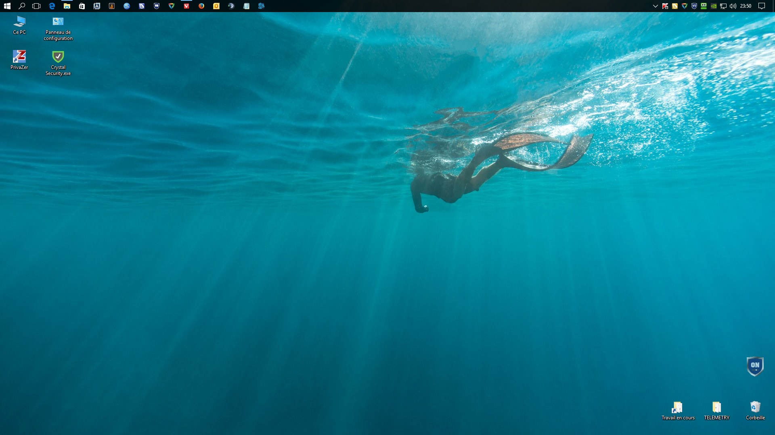775x435 pixels.
Task: Open Task View from the taskbar
Action: [36, 6]
